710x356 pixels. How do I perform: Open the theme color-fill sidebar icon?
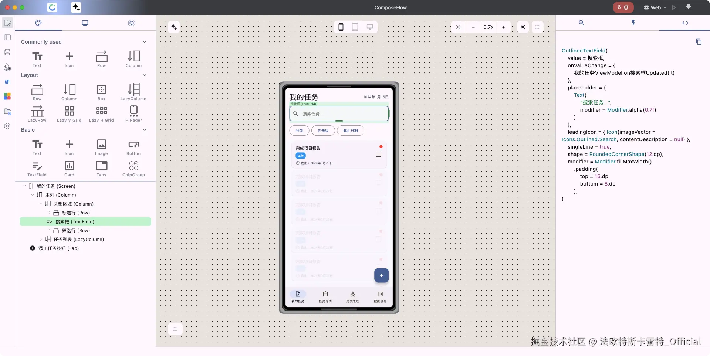pyautogui.click(x=7, y=67)
